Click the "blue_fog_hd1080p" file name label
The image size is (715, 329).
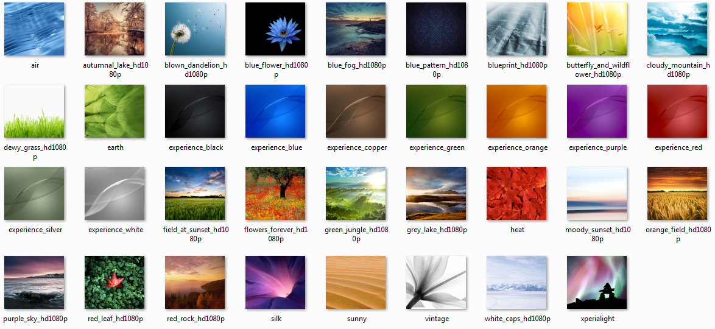[357, 65]
